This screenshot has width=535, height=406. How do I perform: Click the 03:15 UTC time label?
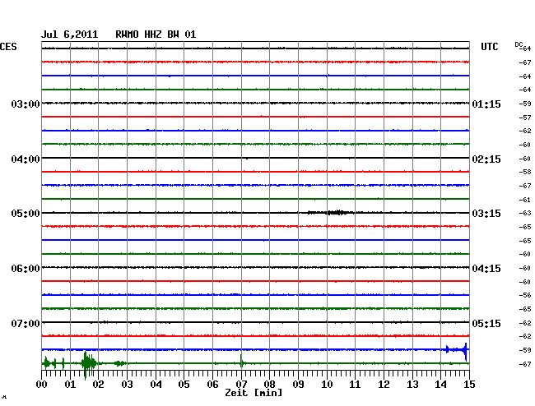coord(486,214)
